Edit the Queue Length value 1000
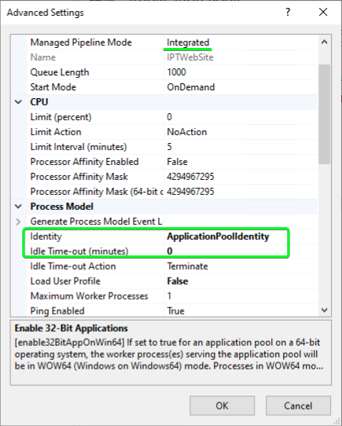The width and height of the screenshot is (342, 426). [x=176, y=72]
